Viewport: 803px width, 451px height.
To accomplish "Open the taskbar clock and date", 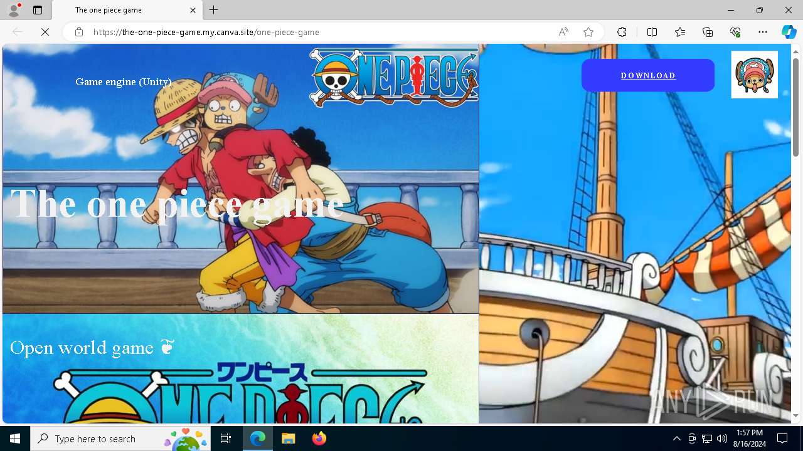I will (749, 438).
